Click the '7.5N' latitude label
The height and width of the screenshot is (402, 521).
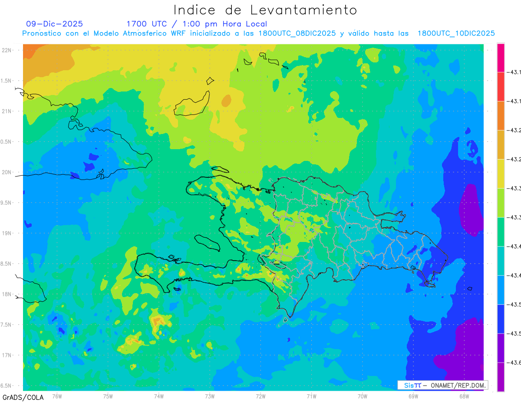tap(7, 325)
